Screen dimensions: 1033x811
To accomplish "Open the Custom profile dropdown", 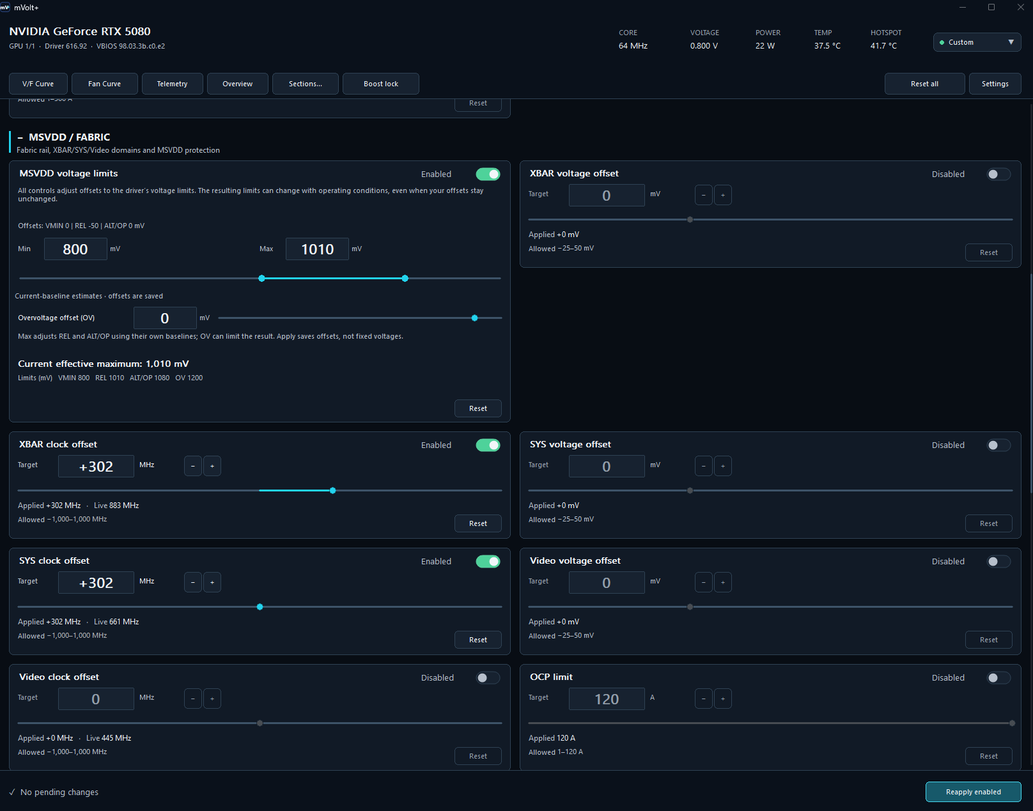I will [x=977, y=42].
